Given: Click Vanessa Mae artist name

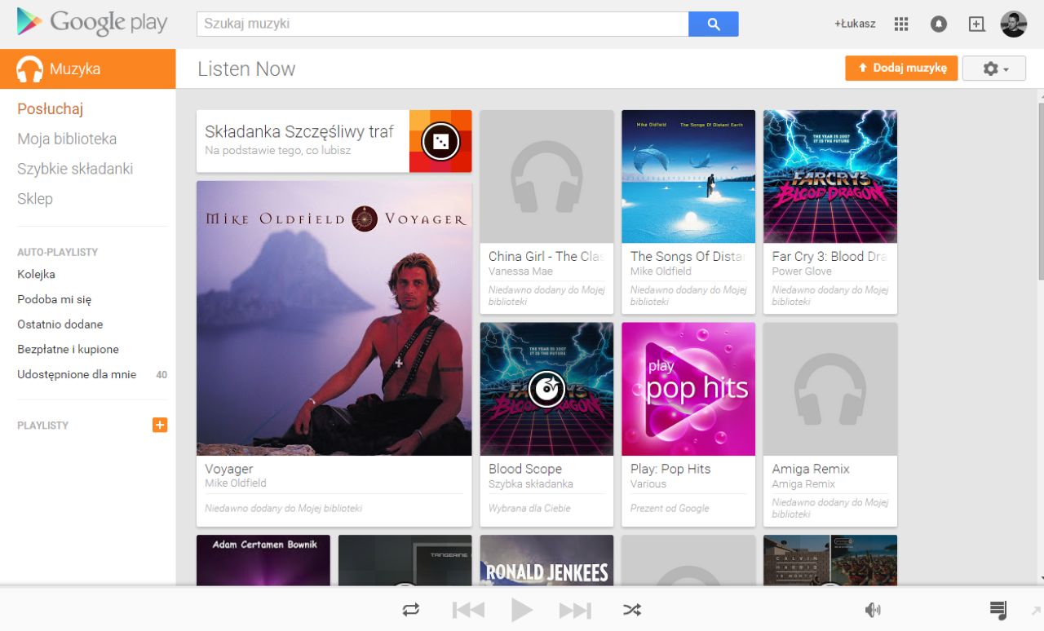Looking at the screenshot, I should tap(520, 271).
